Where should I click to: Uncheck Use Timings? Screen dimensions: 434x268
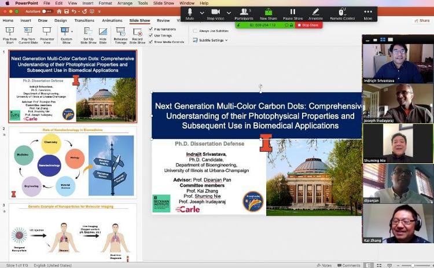pyautogui.click(x=150, y=35)
